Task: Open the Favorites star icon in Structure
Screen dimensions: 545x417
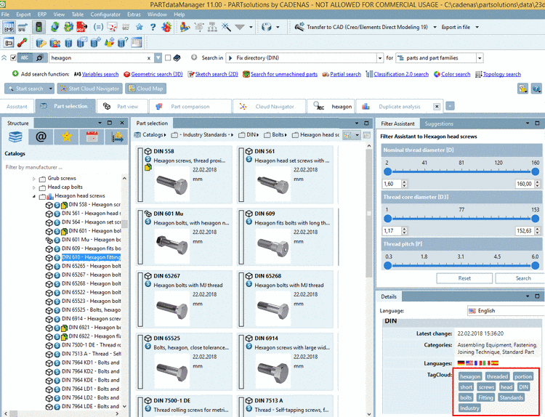Action: 66,137
